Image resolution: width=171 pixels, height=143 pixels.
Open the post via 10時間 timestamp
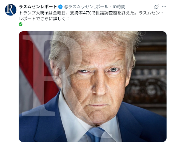point(118,7)
